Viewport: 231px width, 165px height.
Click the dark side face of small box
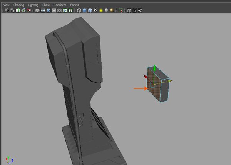(165, 90)
